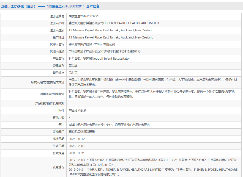Image resolution: width=243 pixels, height=177 pixels.
Task: Click the 代理人名称 label
Action: point(57,45)
